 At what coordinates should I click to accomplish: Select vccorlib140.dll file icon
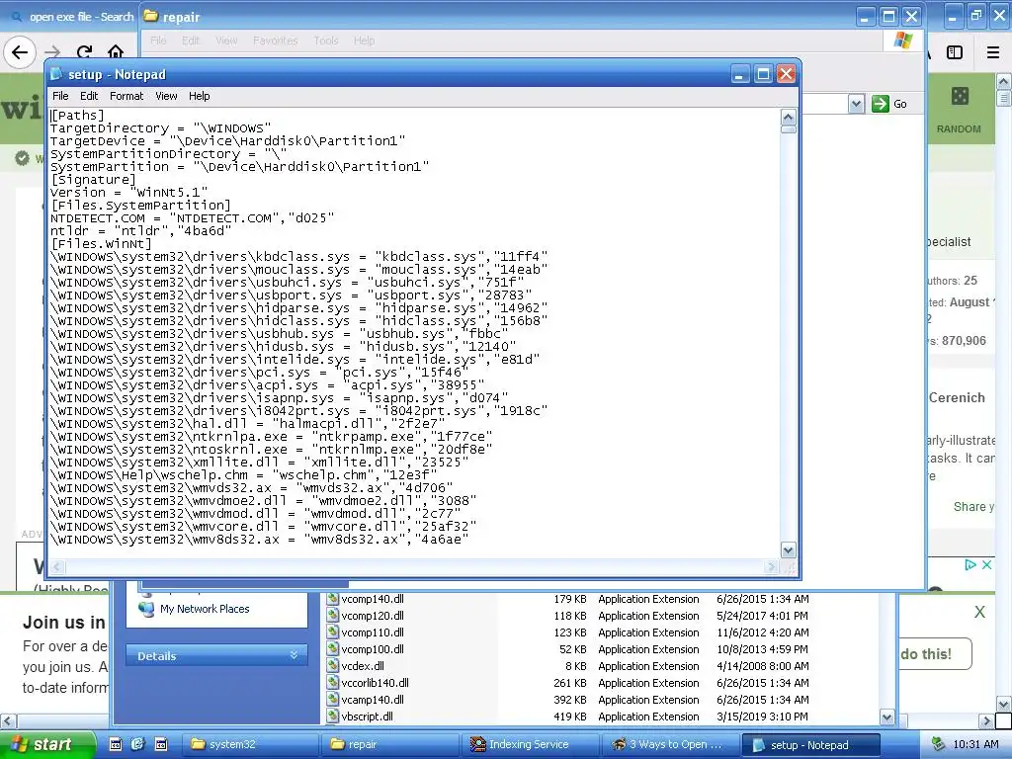click(x=332, y=683)
